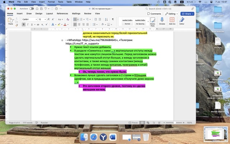Click the bullet list icon
This screenshot has width=230, height=144.
(x=75, y=19)
